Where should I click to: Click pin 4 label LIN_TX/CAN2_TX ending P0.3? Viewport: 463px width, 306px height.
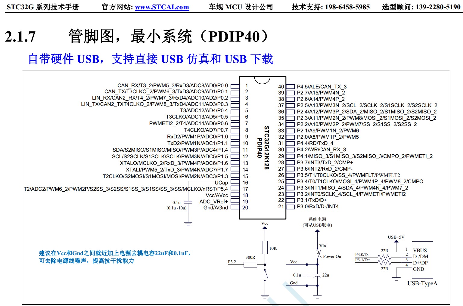[154, 104]
